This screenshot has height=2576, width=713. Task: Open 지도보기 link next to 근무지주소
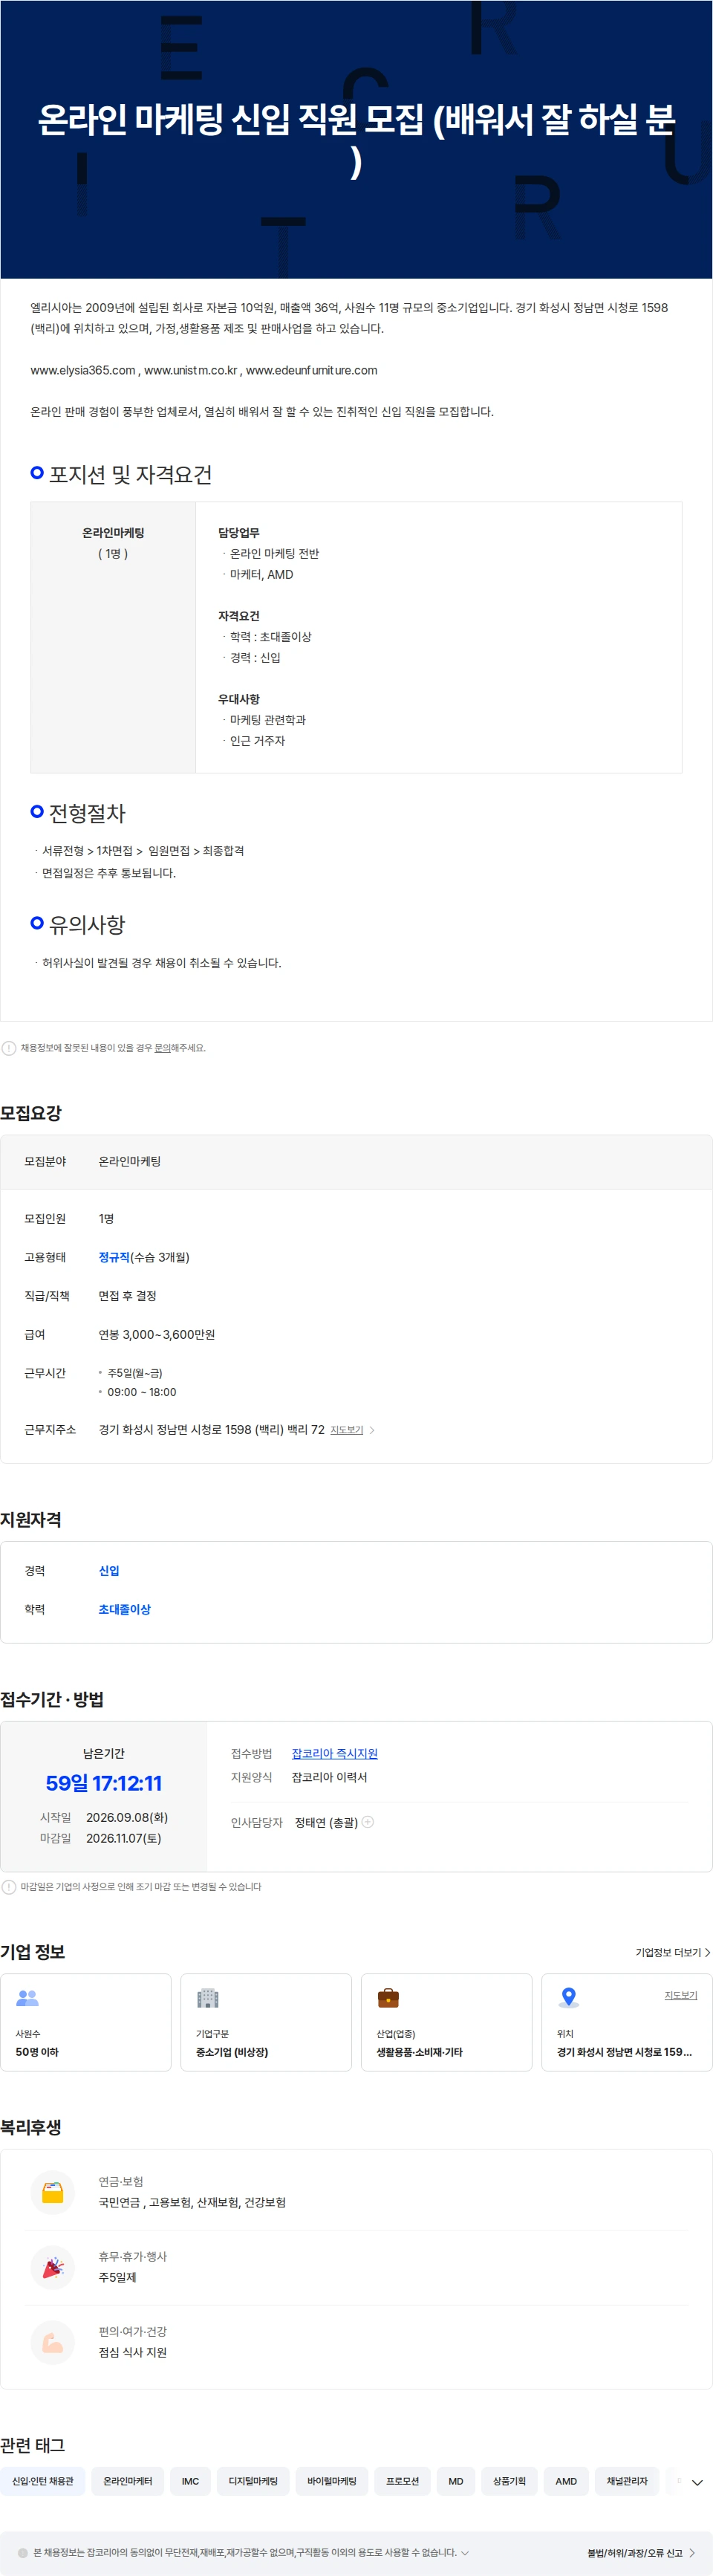[x=347, y=1430]
